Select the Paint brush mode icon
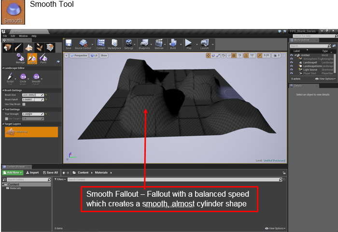338x232 pixels. (18, 47)
